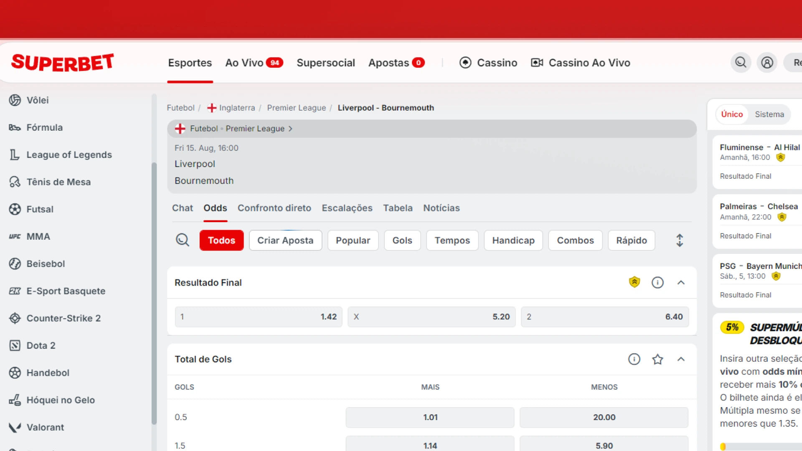The width and height of the screenshot is (802, 451).
Task: Pick under 0.5 goals at 20.00
Action: point(604,417)
